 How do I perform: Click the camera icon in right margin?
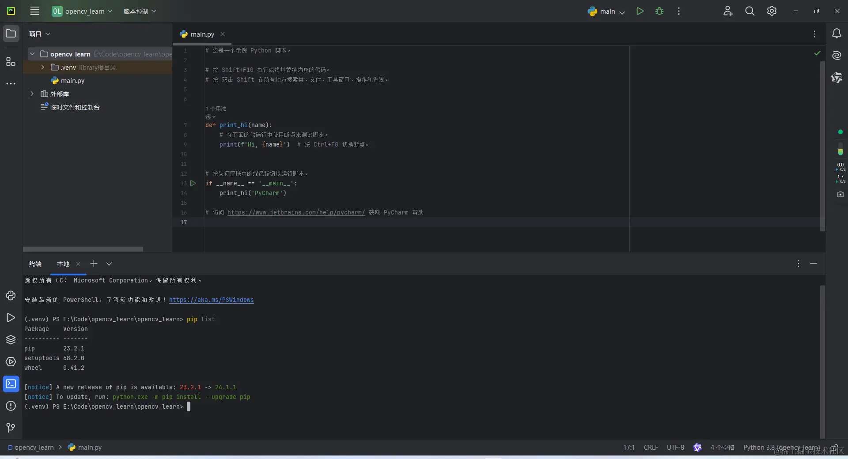[x=840, y=194]
